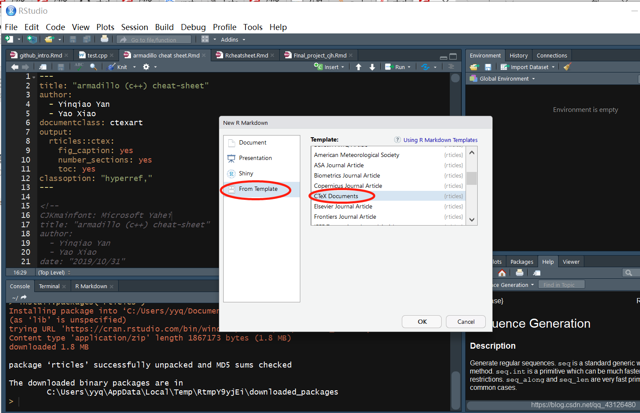Click the Find/Replace magnifier icon
The image size is (640, 413).
[93, 67]
